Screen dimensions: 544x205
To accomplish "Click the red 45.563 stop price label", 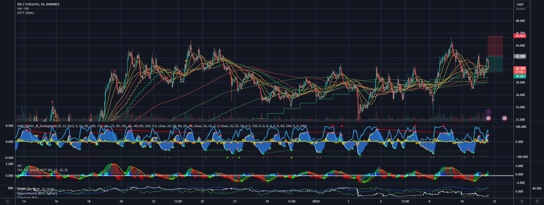I will coord(520,36).
